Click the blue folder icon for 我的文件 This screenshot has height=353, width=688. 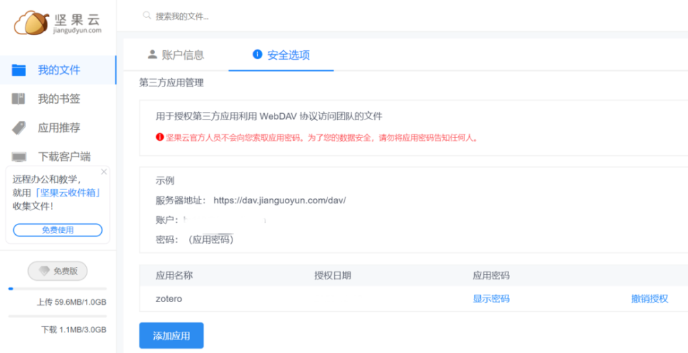(19, 70)
